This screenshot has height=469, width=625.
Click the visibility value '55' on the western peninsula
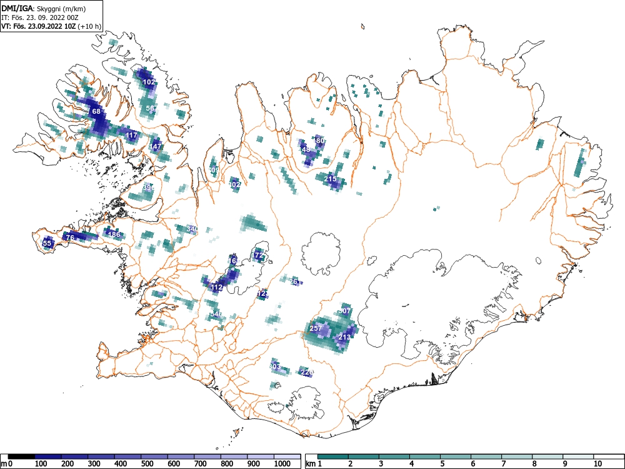47,243
